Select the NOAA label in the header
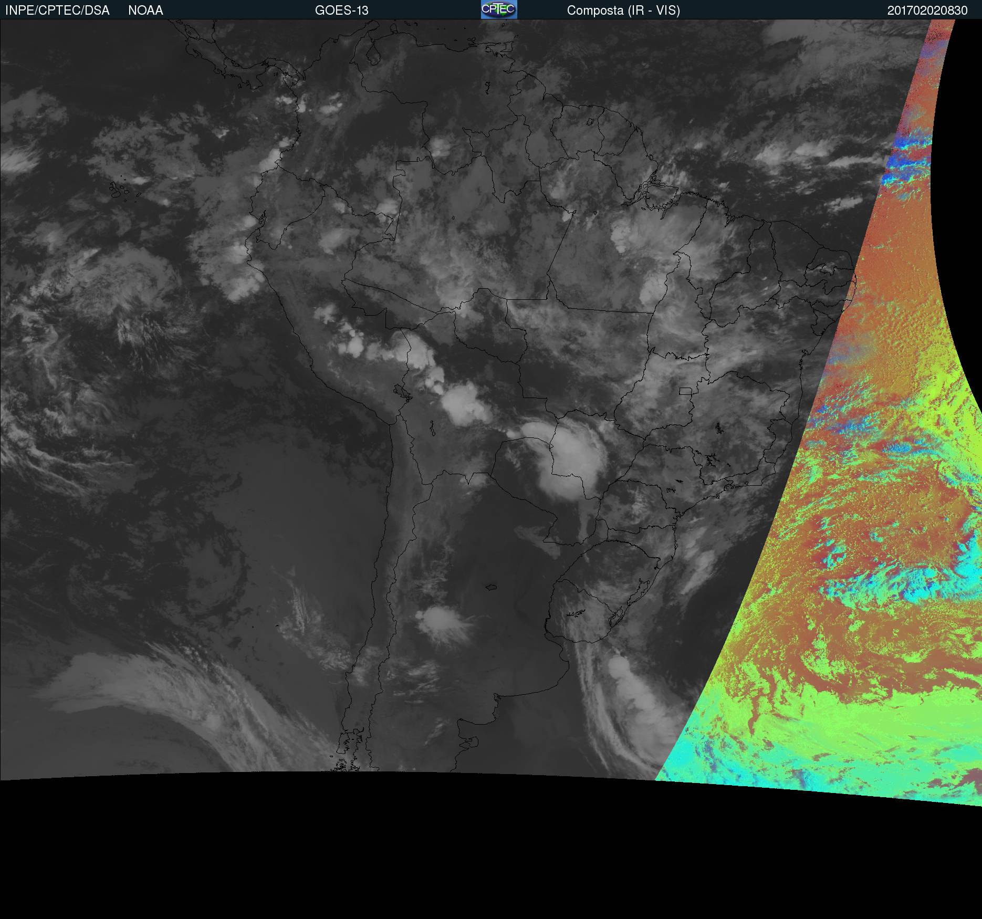This screenshot has width=982, height=919. 145,11
